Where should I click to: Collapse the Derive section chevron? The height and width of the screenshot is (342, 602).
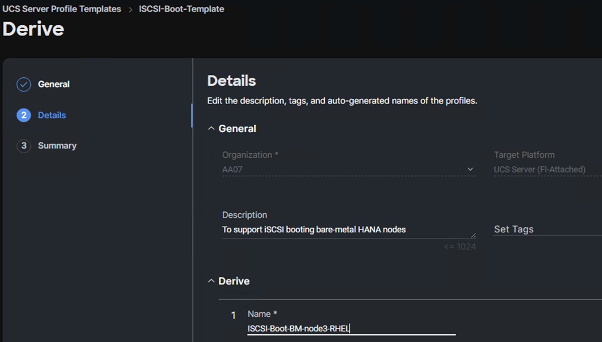211,281
